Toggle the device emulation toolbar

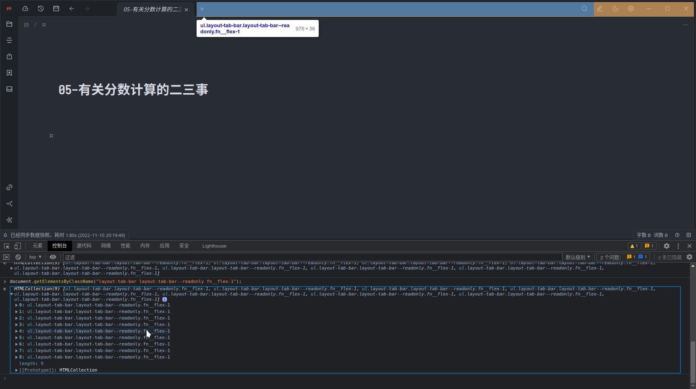click(18, 246)
